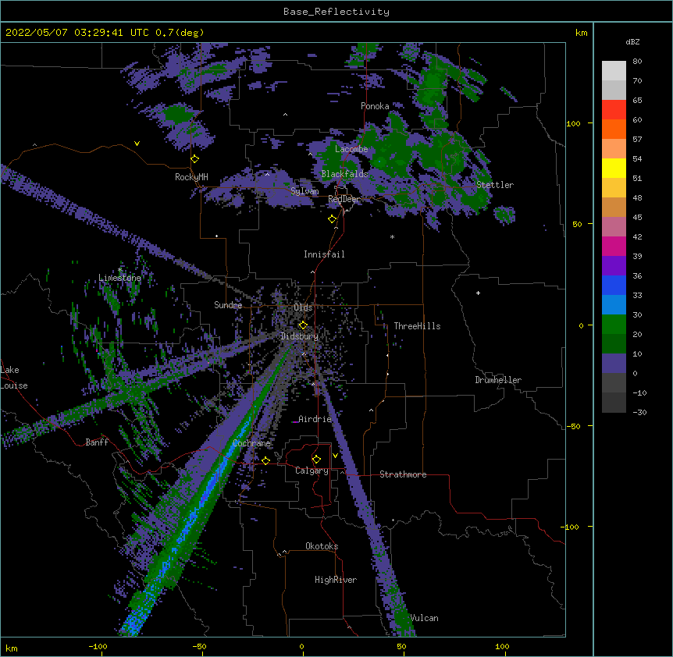Click the white asterisk above the Limestone label
Viewport: 673px width, 657px height.
(x=119, y=270)
